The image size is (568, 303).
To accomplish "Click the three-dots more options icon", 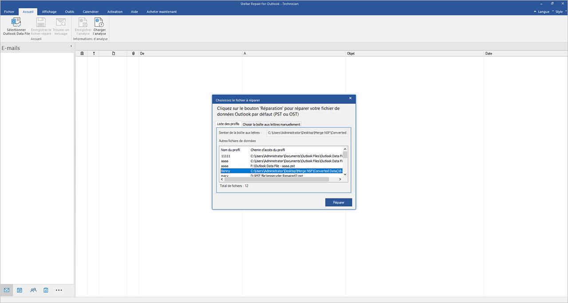I will coord(59,290).
